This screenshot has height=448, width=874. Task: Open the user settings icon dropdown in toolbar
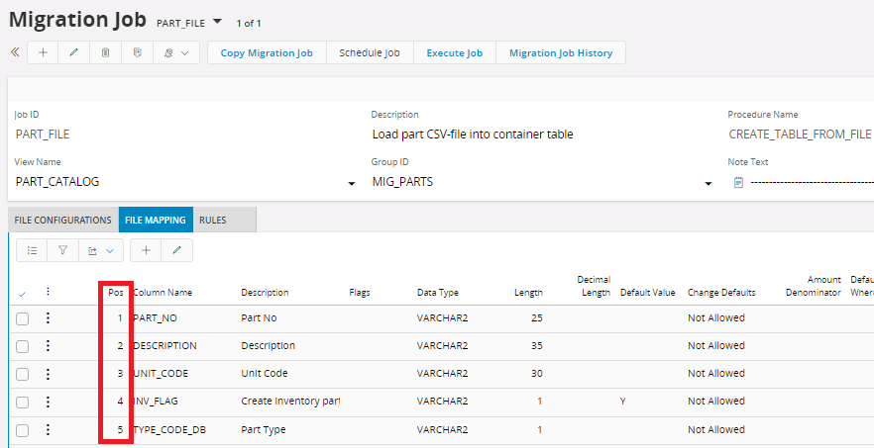point(176,52)
